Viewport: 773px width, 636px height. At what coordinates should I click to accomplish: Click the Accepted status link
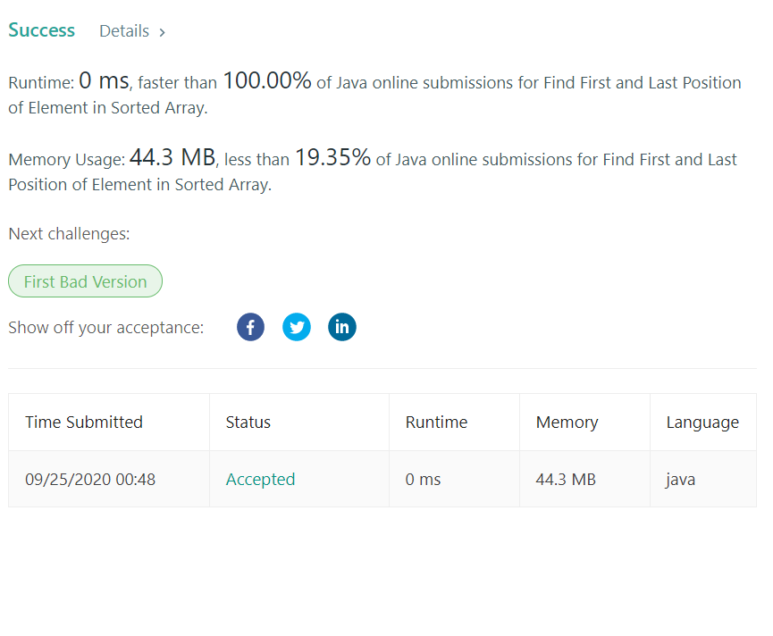click(x=260, y=480)
